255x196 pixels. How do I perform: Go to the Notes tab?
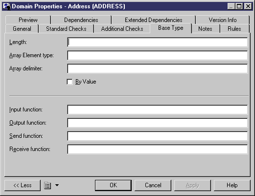(205, 29)
